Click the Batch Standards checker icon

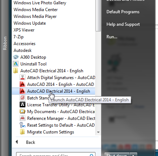pyautogui.click(x=23, y=98)
